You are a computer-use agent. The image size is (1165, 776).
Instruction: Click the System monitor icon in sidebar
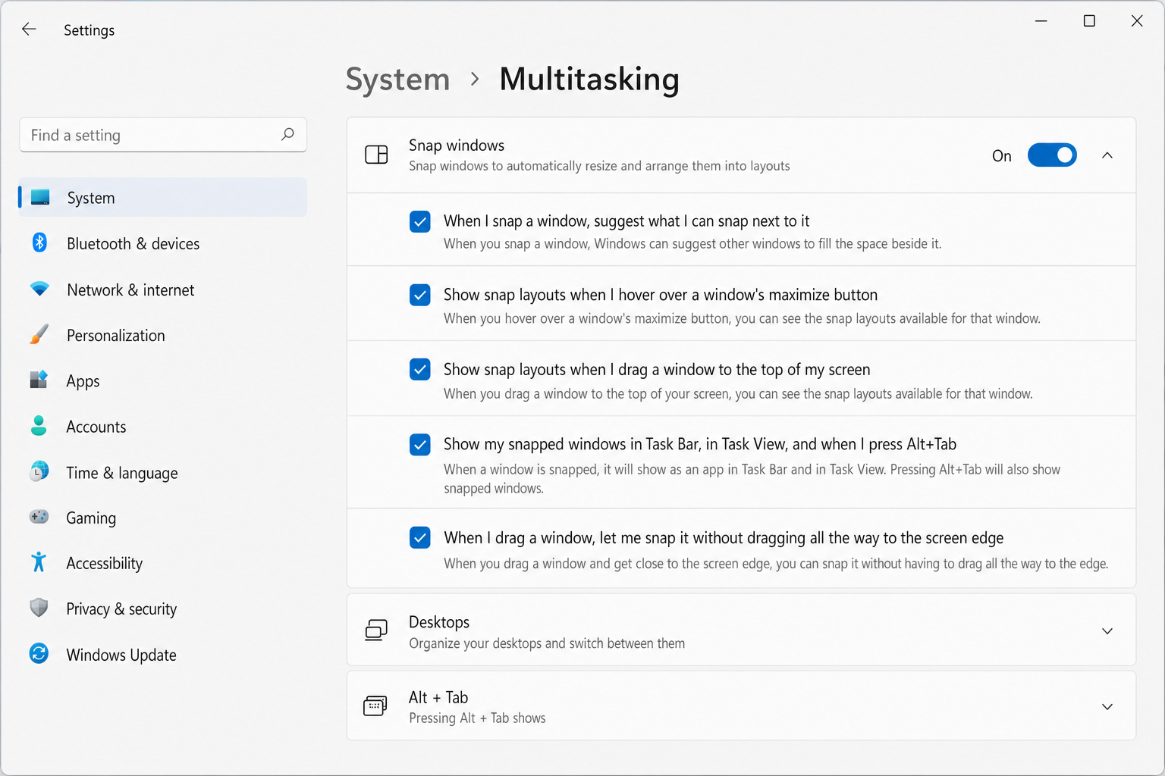tap(40, 198)
